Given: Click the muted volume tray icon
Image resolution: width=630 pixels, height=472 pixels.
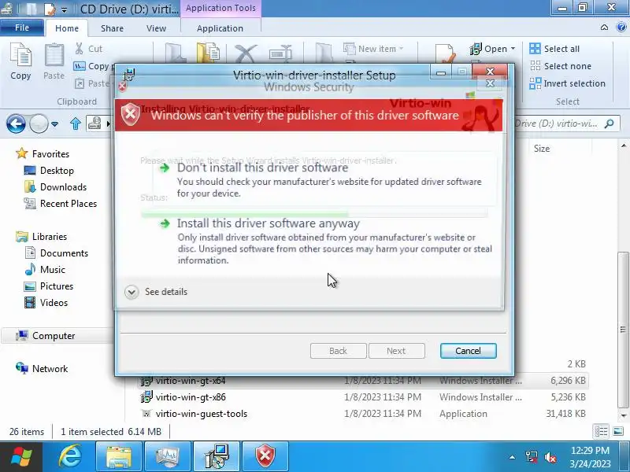Looking at the screenshot, I should [x=550, y=457].
